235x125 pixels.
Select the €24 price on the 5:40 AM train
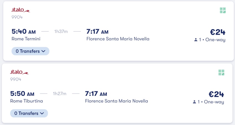218,32
